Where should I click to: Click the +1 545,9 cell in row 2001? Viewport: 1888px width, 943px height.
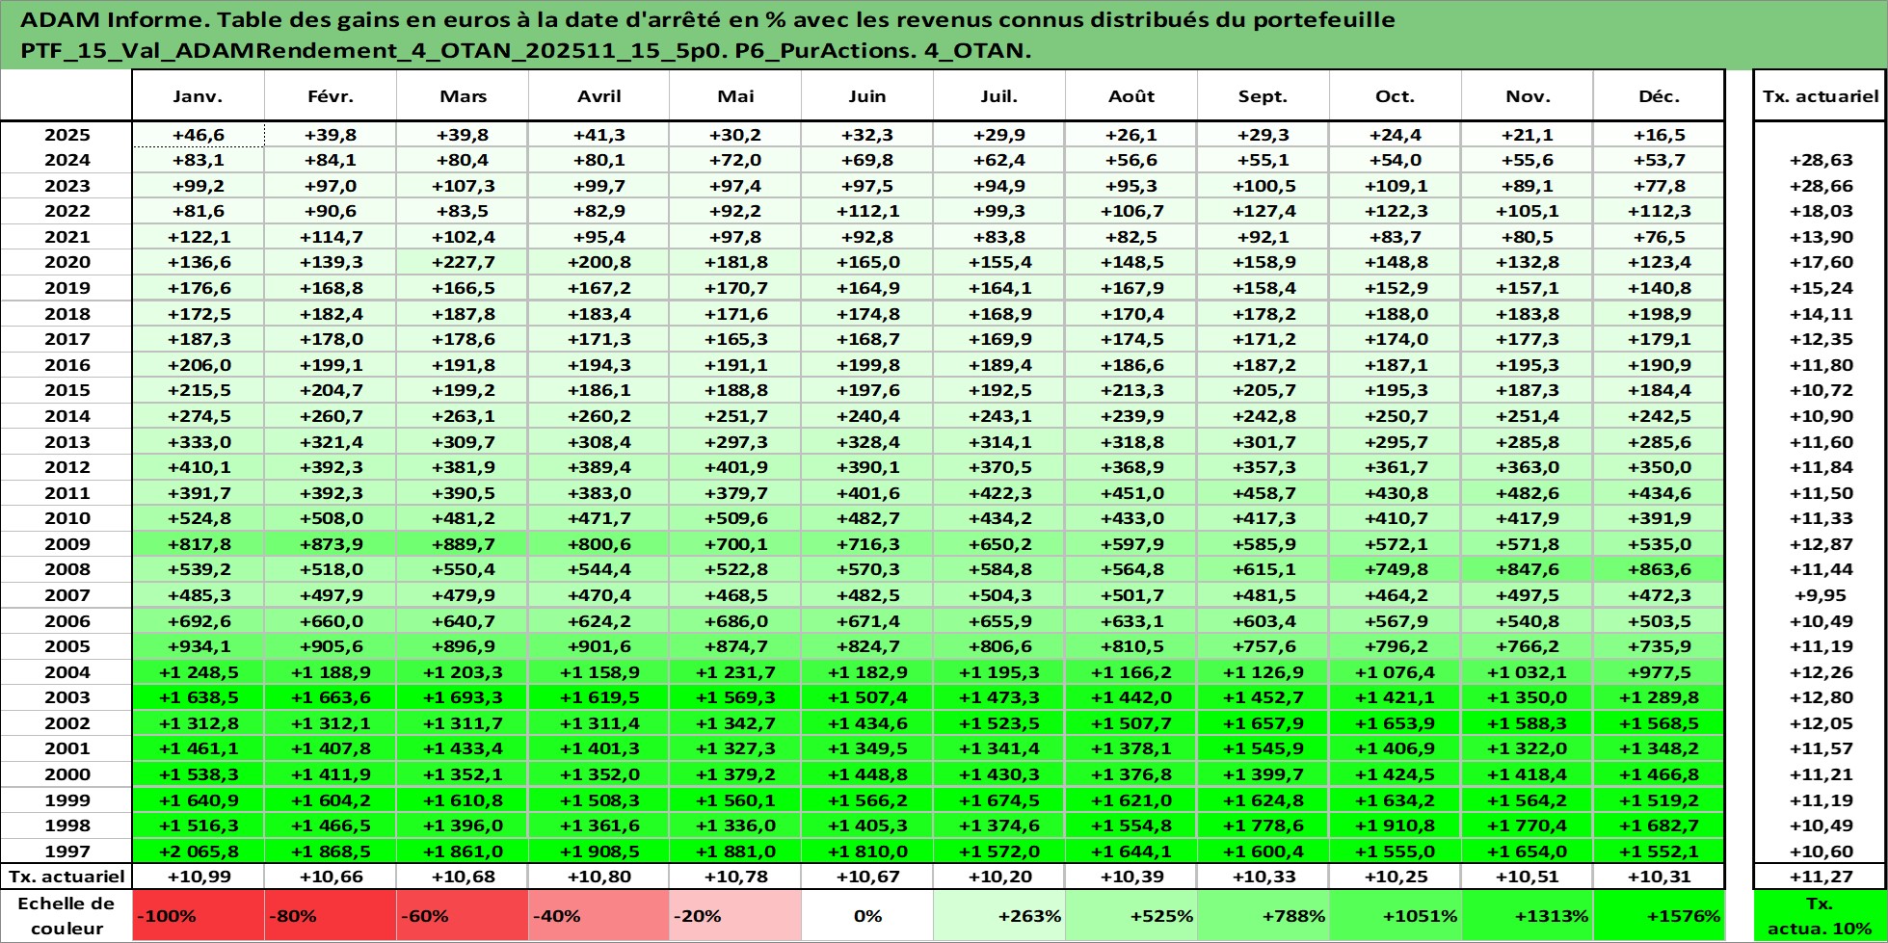[1263, 748]
